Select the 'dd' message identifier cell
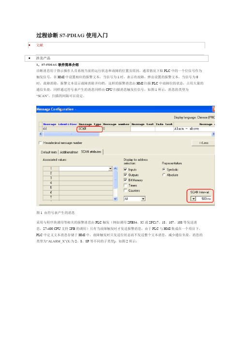 pyautogui.click(x=60, y=128)
